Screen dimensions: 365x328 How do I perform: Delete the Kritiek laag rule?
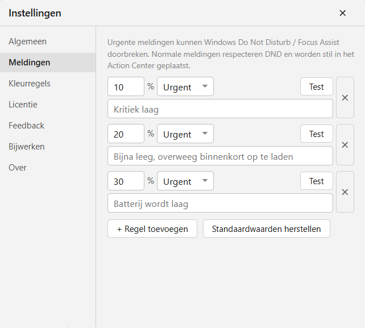click(x=345, y=98)
